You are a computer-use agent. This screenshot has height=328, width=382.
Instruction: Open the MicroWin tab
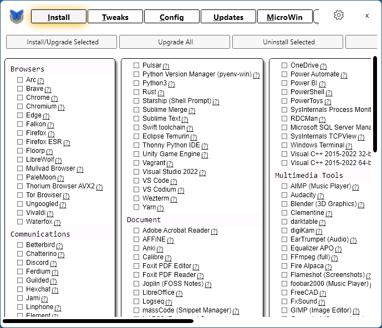click(x=284, y=17)
